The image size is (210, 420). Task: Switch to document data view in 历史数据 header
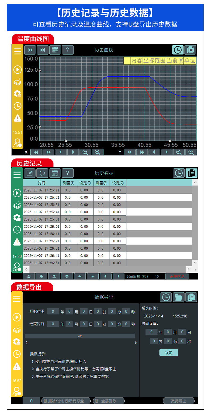[191, 173]
